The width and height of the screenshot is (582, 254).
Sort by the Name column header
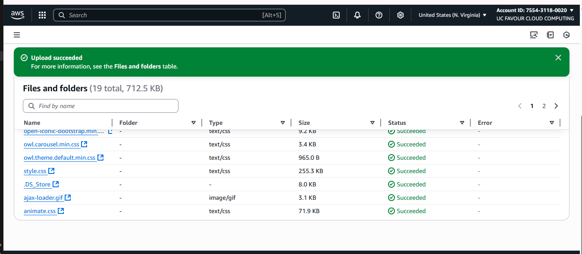pos(32,123)
